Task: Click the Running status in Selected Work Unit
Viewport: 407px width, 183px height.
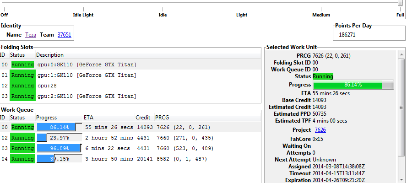Action: click(323, 76)
